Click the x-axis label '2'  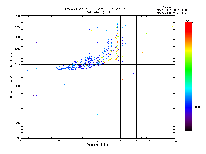[x=59, y=141]
